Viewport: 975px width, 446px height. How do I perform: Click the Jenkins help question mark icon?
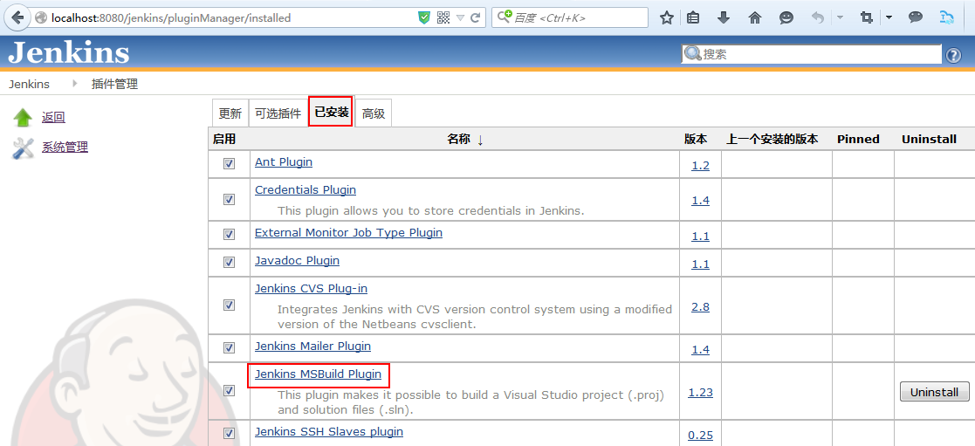tap(953, 55)
